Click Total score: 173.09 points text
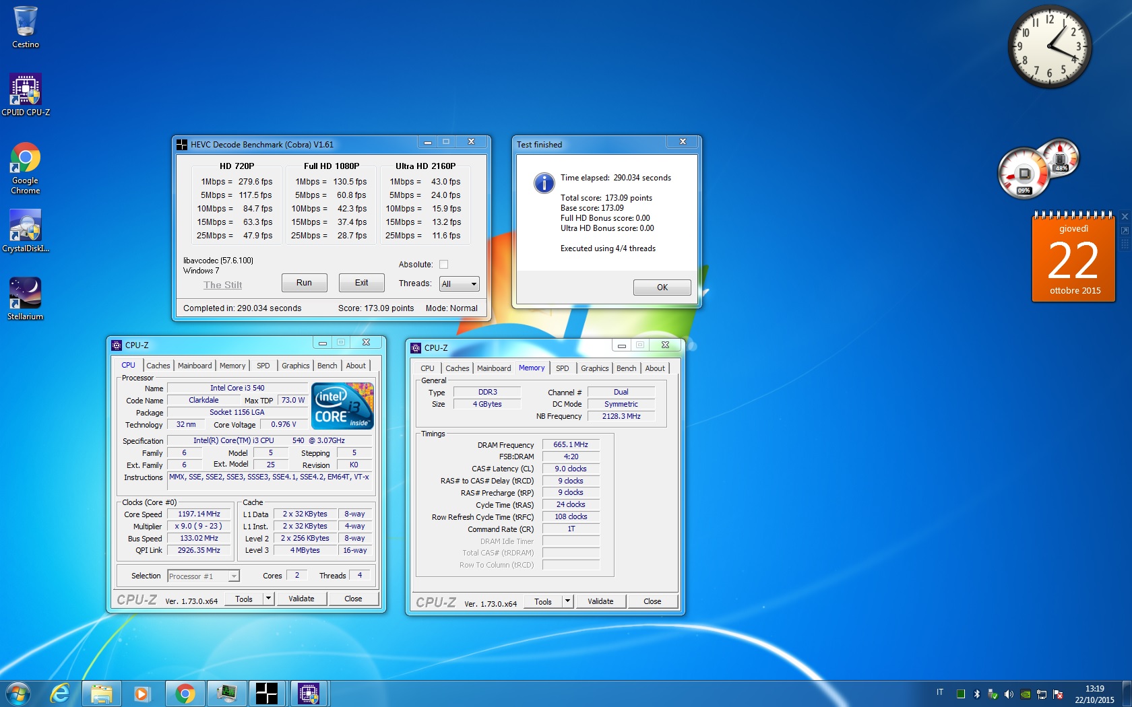This screenshot has width=1132, height=707. (606, 198)
